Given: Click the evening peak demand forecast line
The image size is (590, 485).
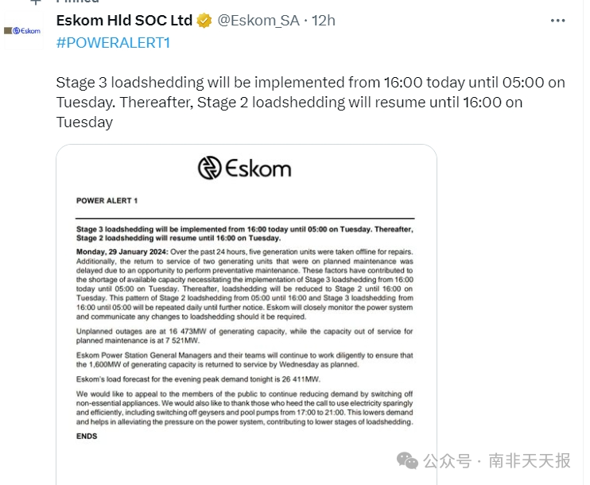Looking at the screenshot, I should (198, 379).
